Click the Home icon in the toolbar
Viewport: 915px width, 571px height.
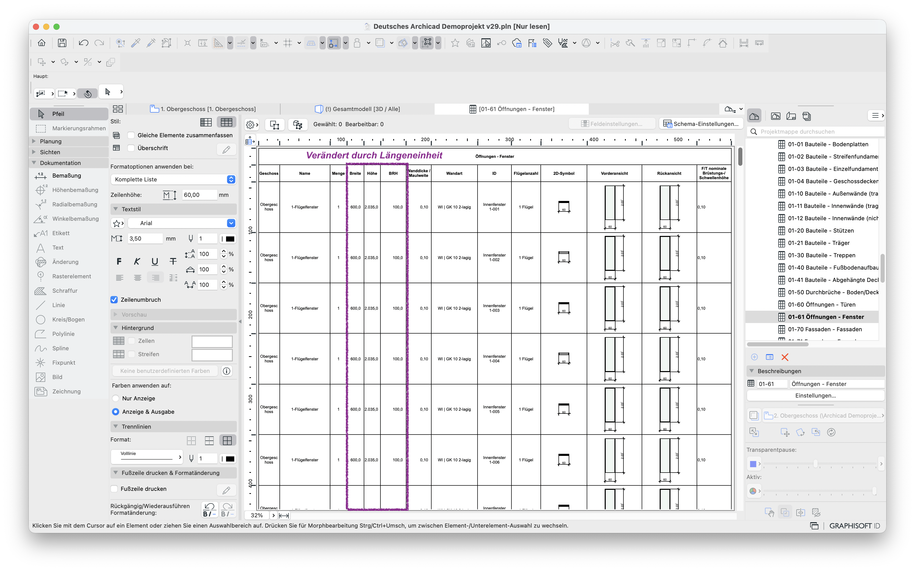click(42, 43)
